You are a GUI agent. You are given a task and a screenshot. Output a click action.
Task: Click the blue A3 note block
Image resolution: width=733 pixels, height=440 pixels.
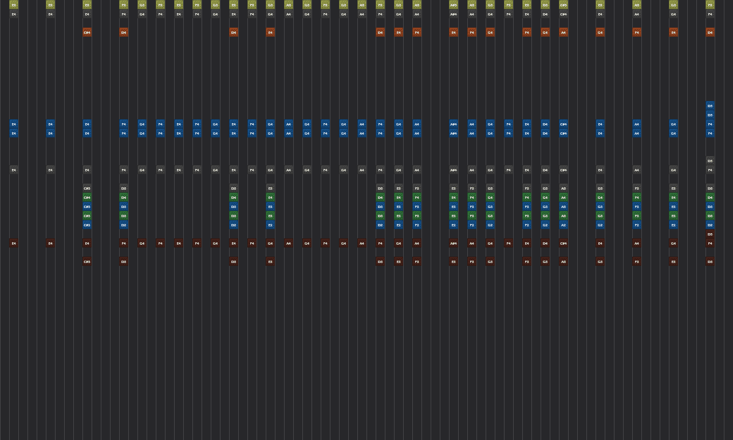[563, 206]
